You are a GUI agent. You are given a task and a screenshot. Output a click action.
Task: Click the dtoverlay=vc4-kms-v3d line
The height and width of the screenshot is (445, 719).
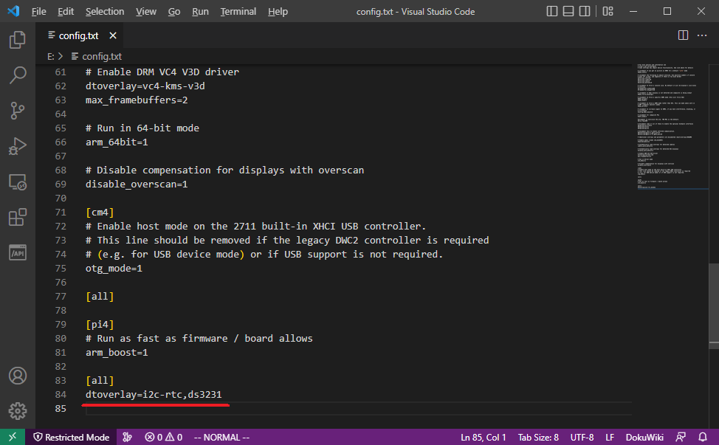(x=145, y=86)
